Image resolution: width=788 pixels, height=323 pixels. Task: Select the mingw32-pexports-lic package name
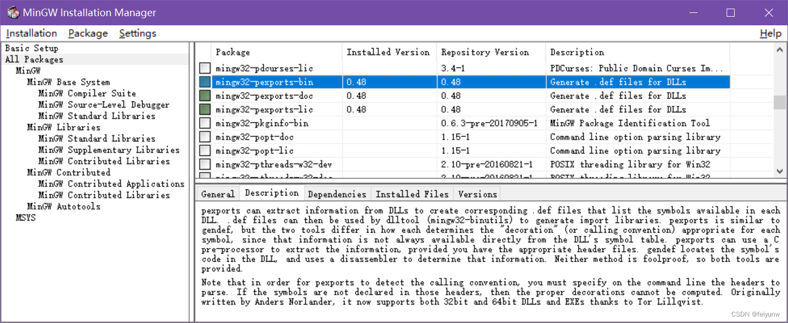264,109
